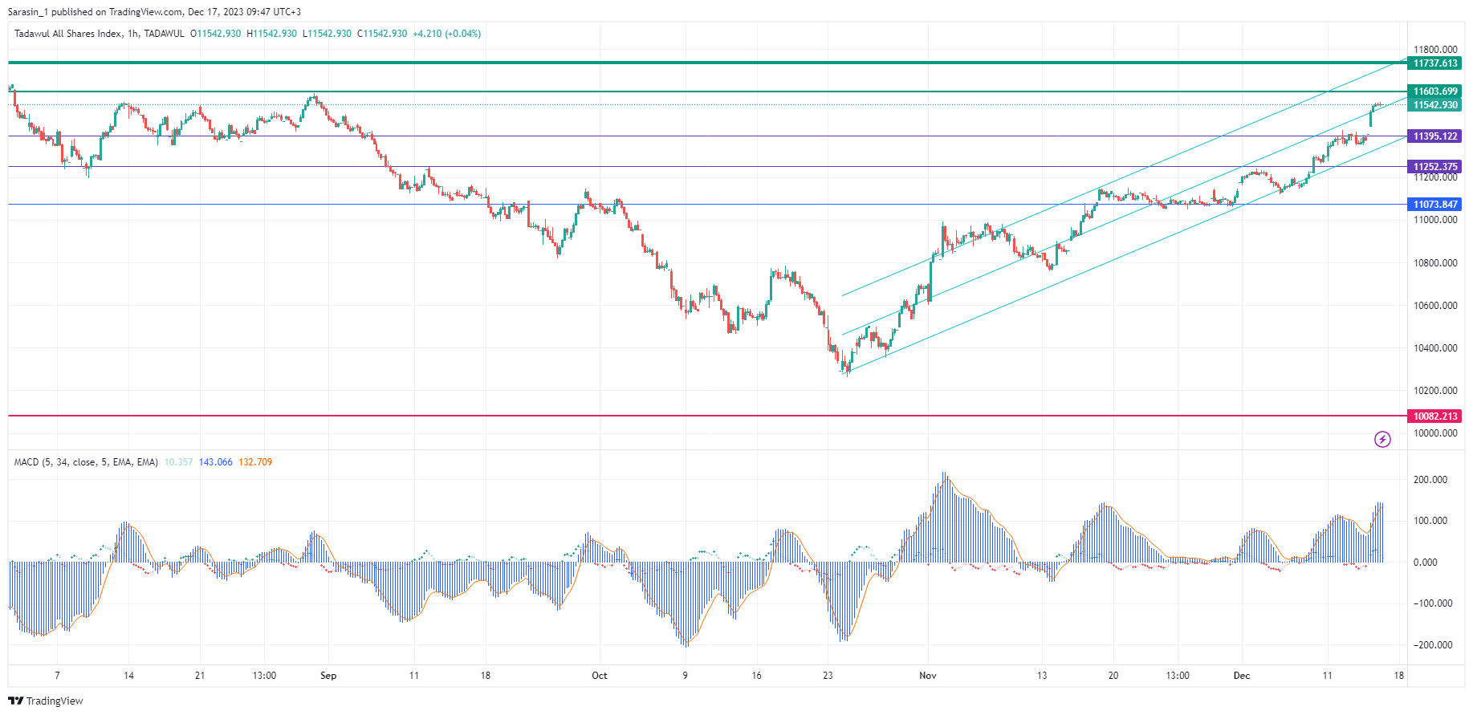Image resolution: width=1473 pixels, height=715 pixels.
Task: Click the 10000.000 price axis tick
Action: (1435, 433)
